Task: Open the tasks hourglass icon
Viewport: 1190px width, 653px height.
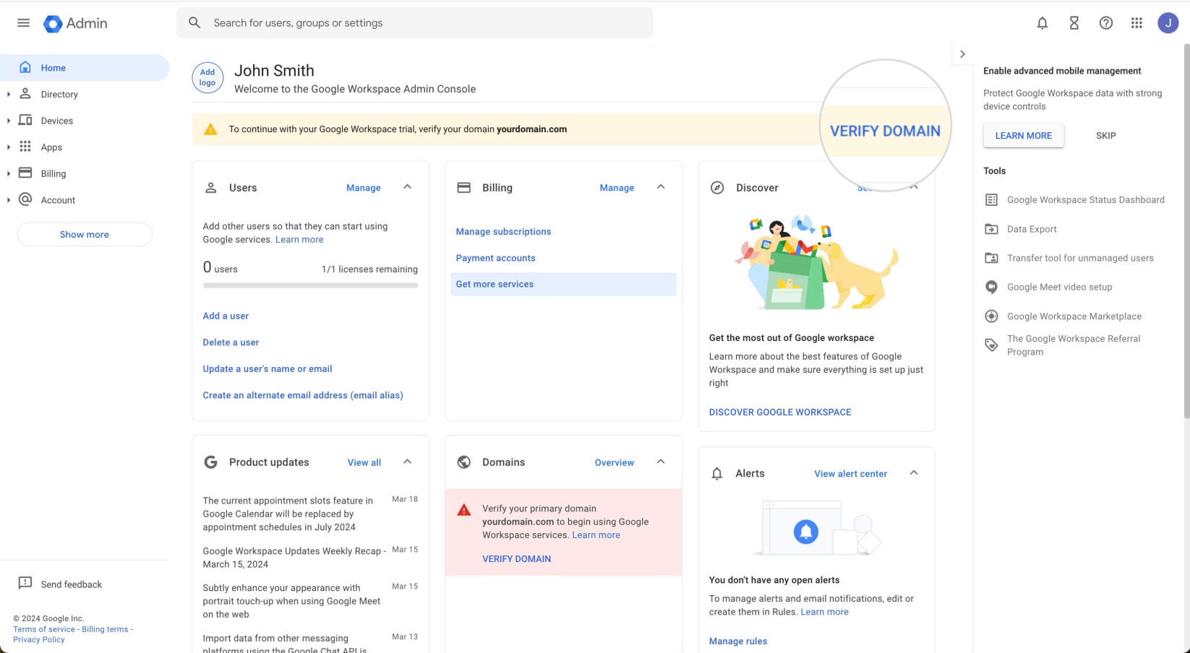Action: coord(1074,23)
